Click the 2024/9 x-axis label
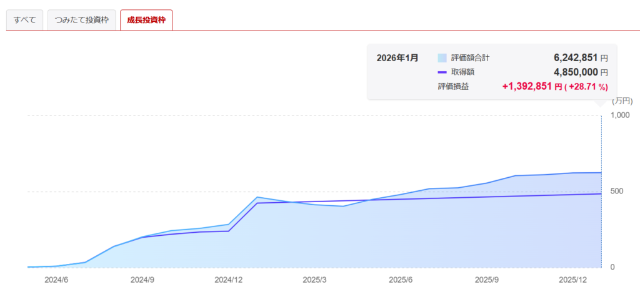 (142, 280)
